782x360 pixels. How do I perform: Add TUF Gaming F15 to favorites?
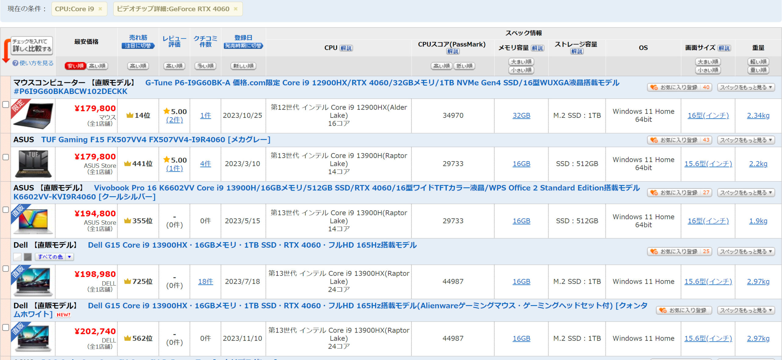[679, 140]
